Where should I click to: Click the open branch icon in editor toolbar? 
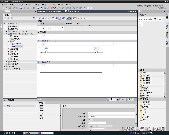pos(160,19)
